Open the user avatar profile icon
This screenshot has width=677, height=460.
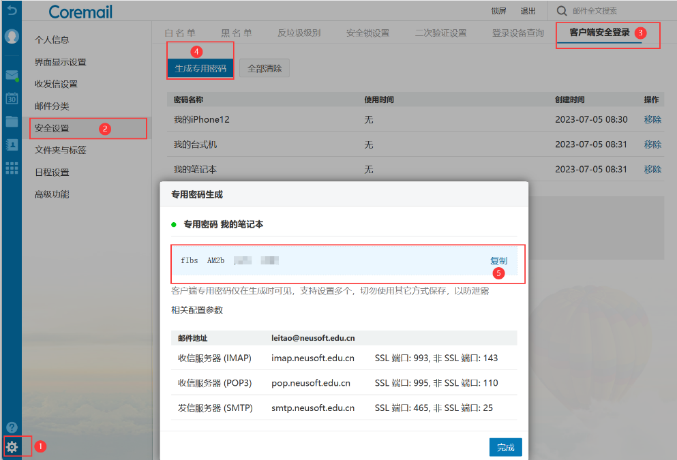11,36
